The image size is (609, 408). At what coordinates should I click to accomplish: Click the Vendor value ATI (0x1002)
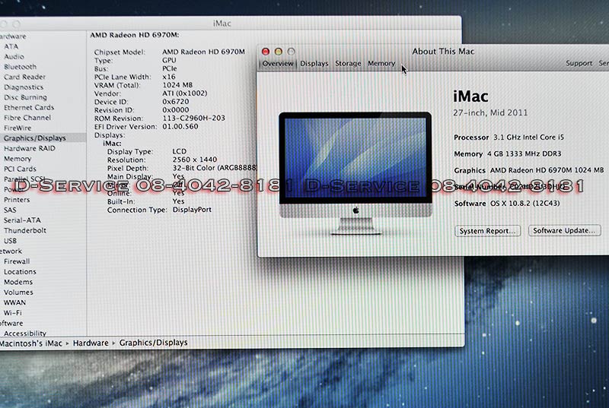coord(184,93)
